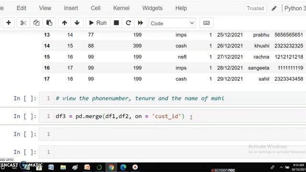Open Microsoft Edge from the taskbar
Viewport: 306px width, 172px height.
(123, 167)
